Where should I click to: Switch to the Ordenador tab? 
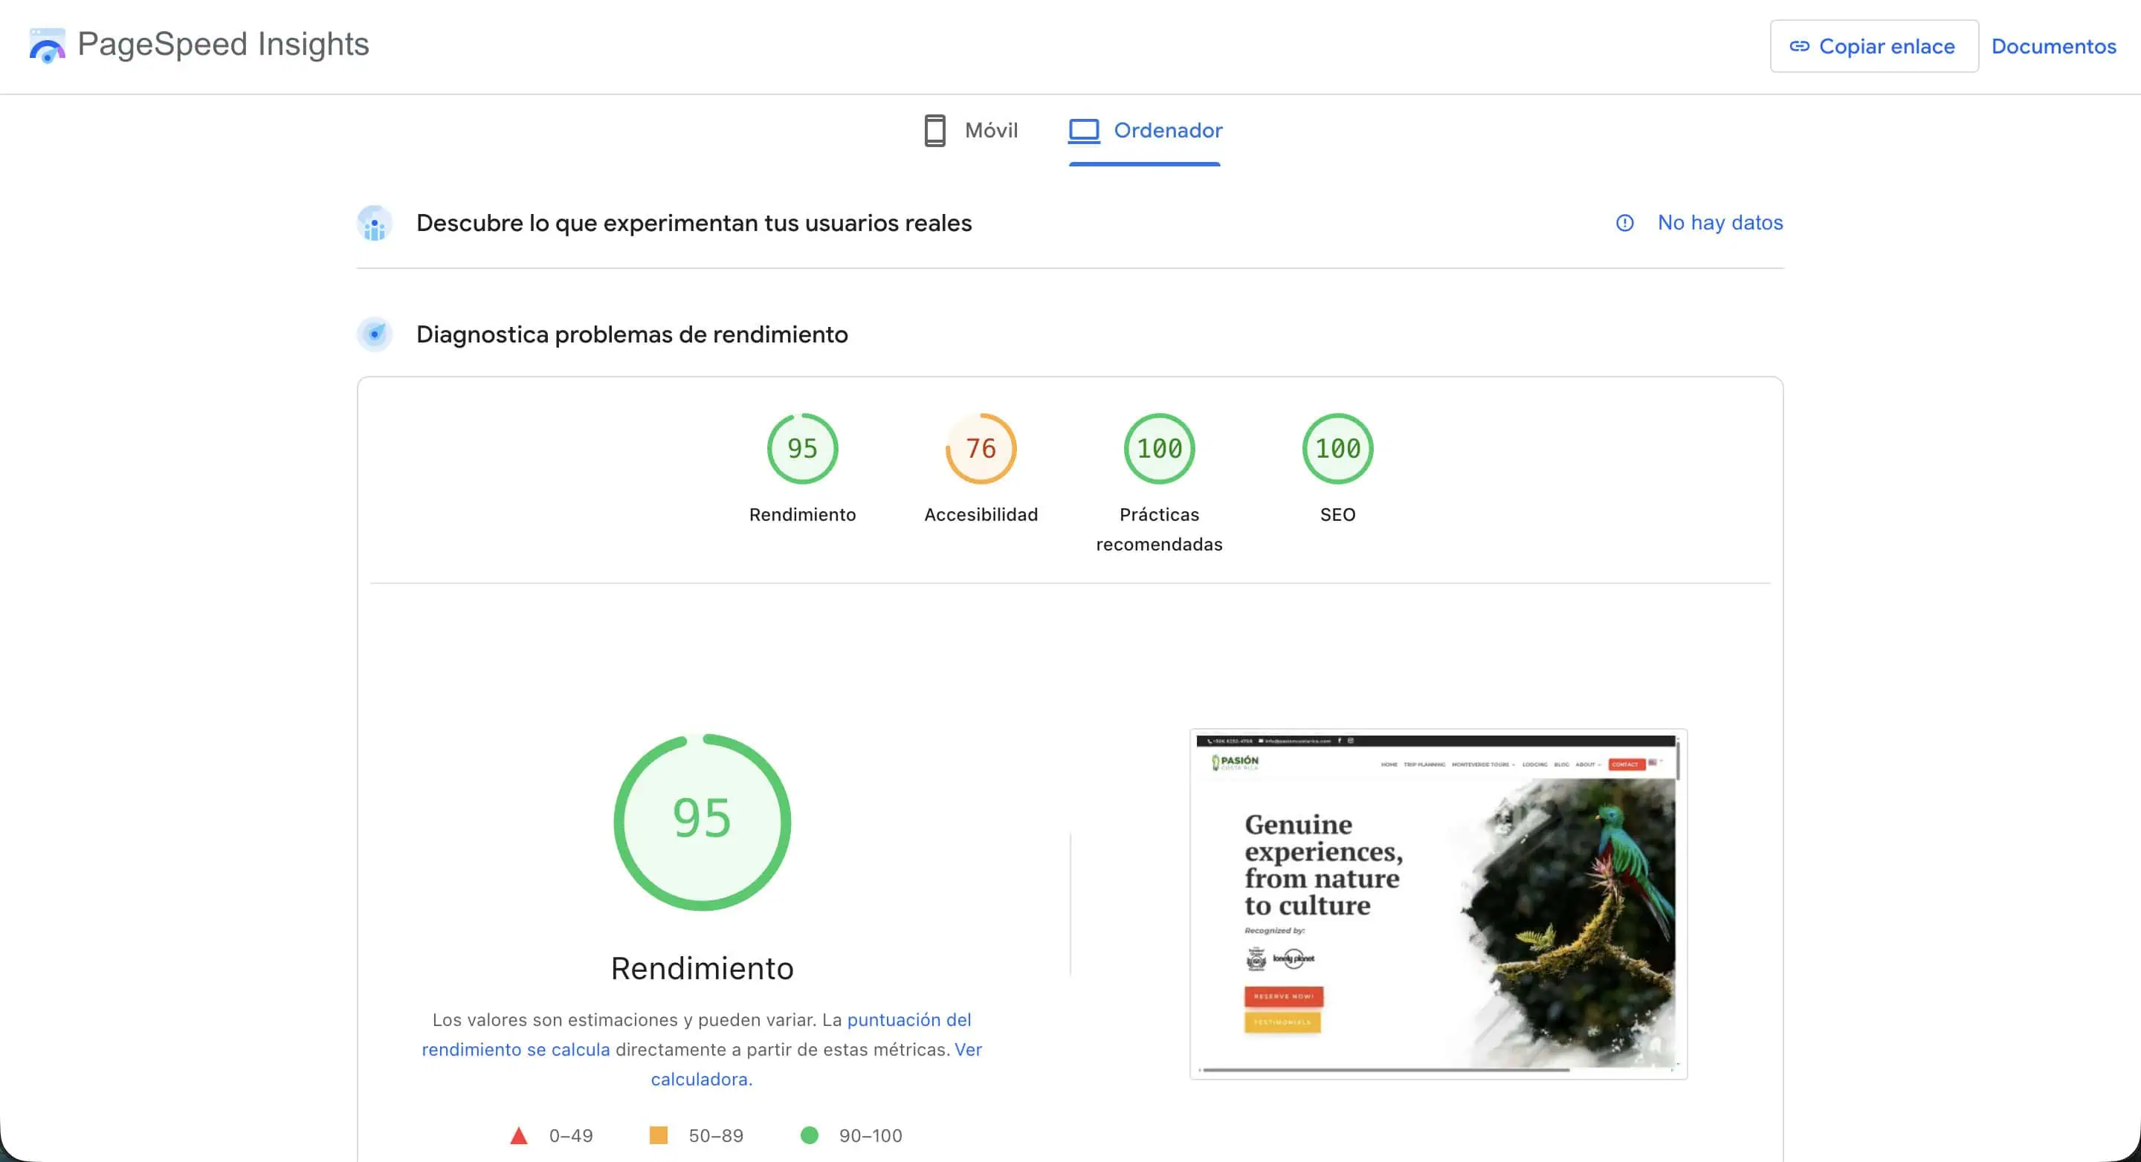coord(1168,131)
